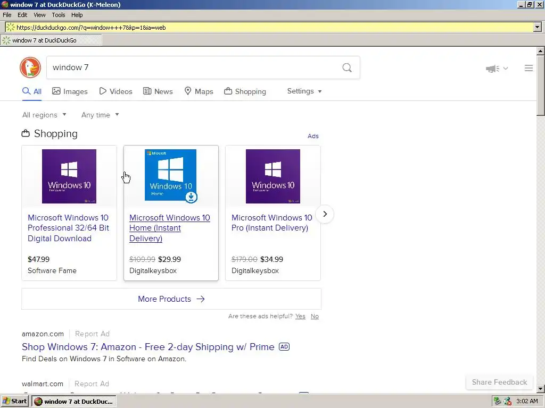Switch to the Videos tab
Image resolution: width=545 pixels, height=408 pixels.
click(x=115, y=91)
